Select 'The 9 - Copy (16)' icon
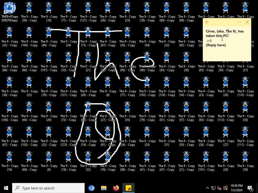 tap(10, 162)
